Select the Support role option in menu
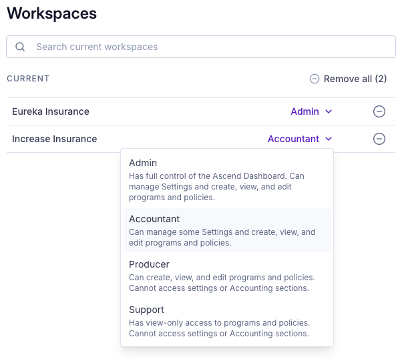The width and height of the screenshot is (402, 359). tap(227, 321)
